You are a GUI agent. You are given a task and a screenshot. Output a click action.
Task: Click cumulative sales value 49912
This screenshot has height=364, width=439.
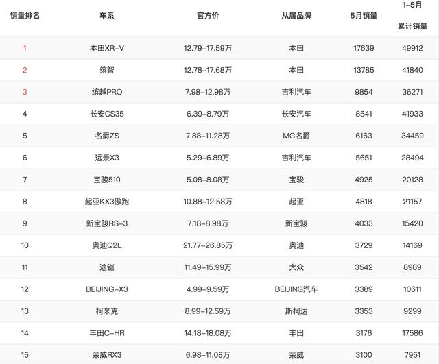[x=412, y=48]
